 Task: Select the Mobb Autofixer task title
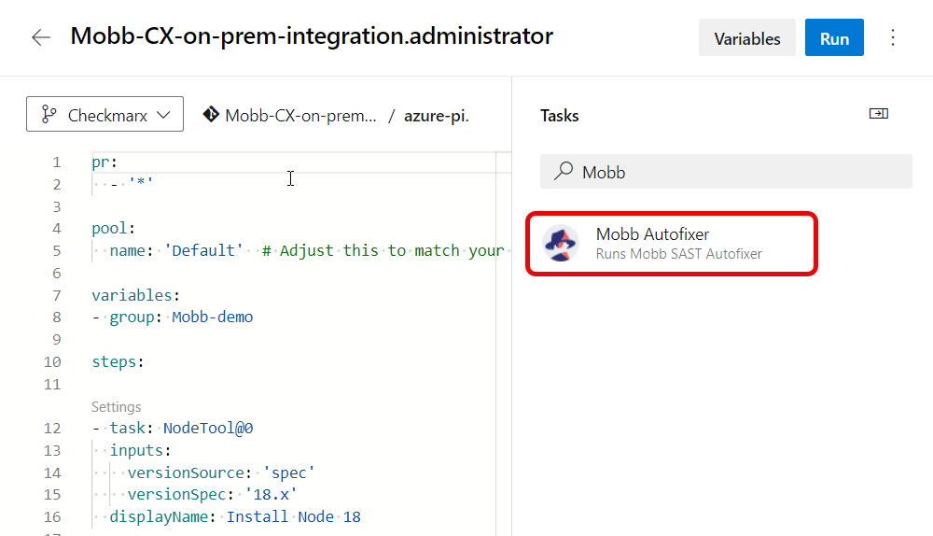click(x=652, y=234)
